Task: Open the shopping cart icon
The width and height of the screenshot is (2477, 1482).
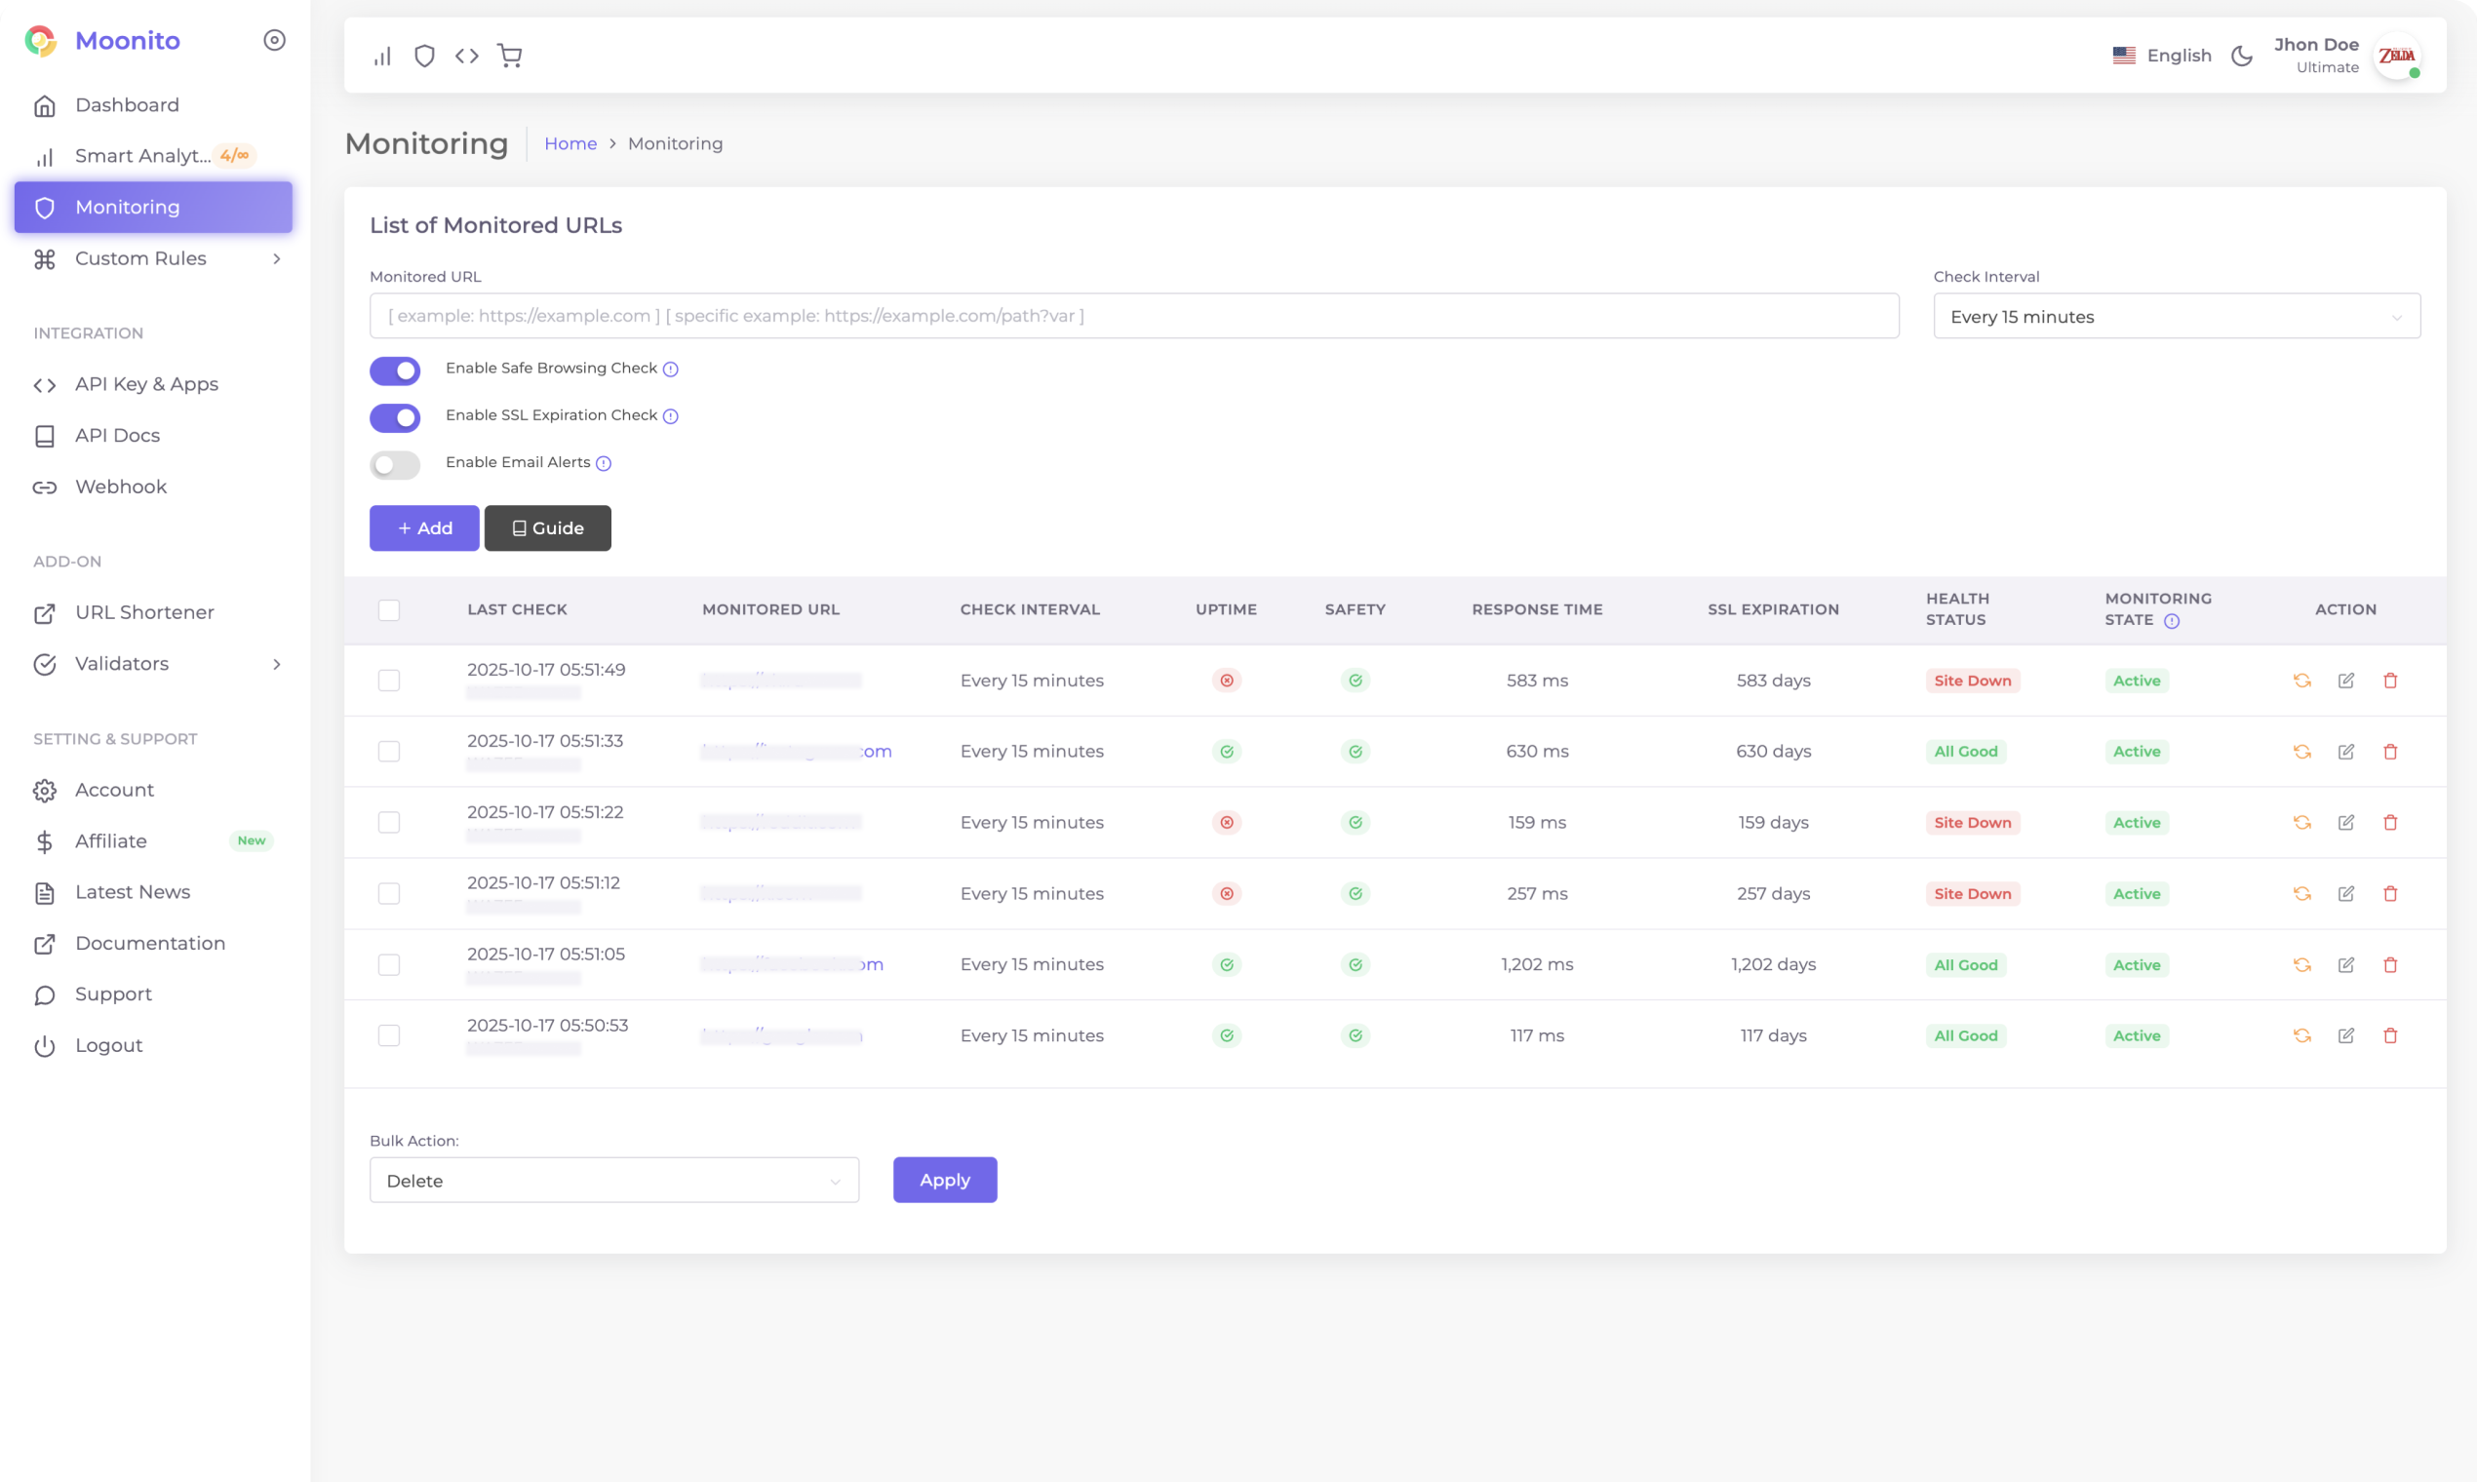Action: pyautogui.click(x=509, y=55)
